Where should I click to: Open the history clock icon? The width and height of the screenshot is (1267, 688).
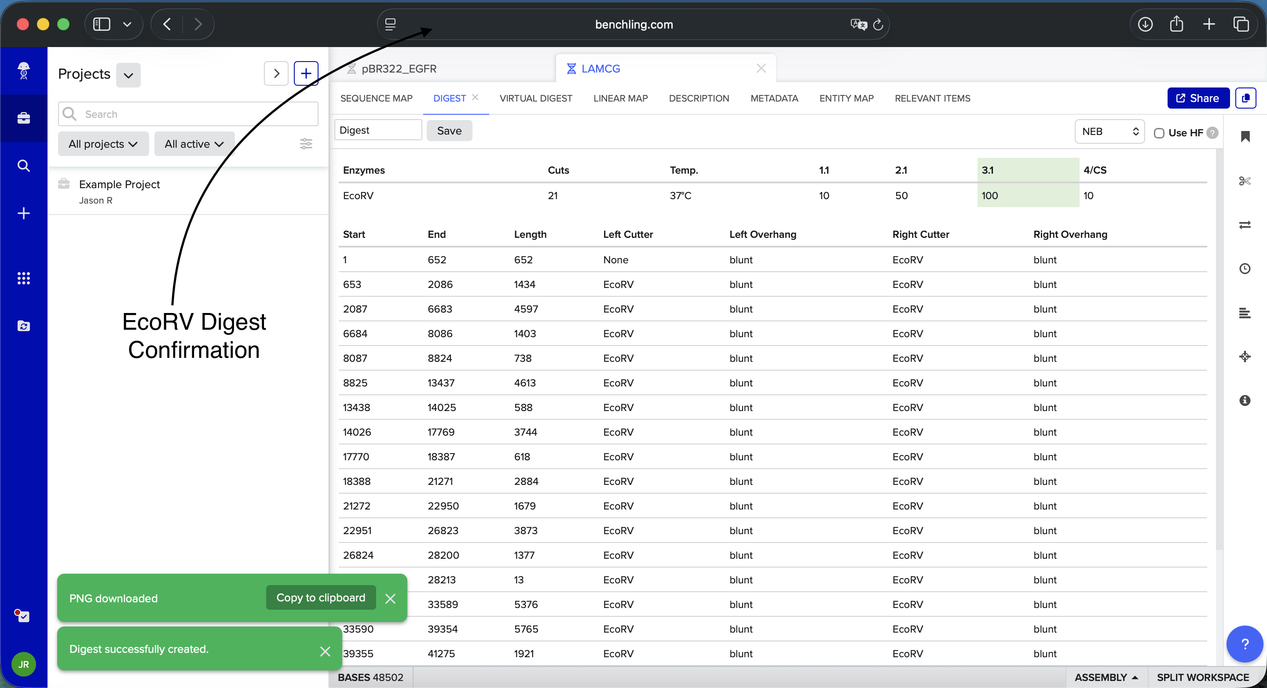click(1245, 269)
